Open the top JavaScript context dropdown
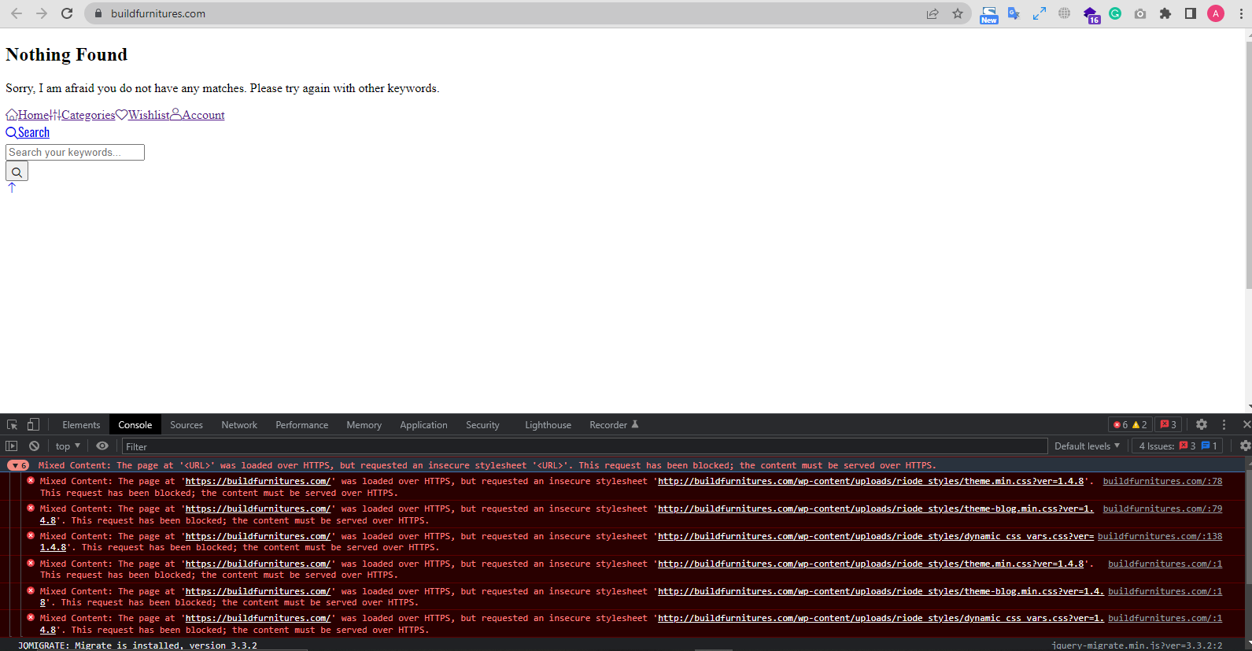Screen dimensions: 1252x651 point(68,446)
